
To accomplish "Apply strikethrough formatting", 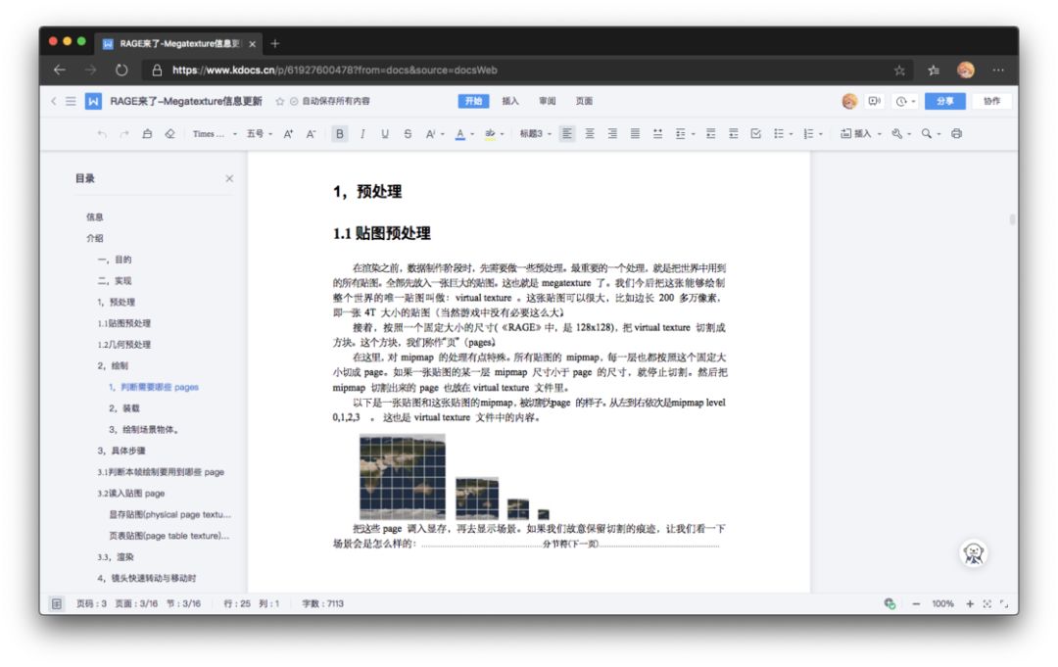I will [x=408, y=133].
